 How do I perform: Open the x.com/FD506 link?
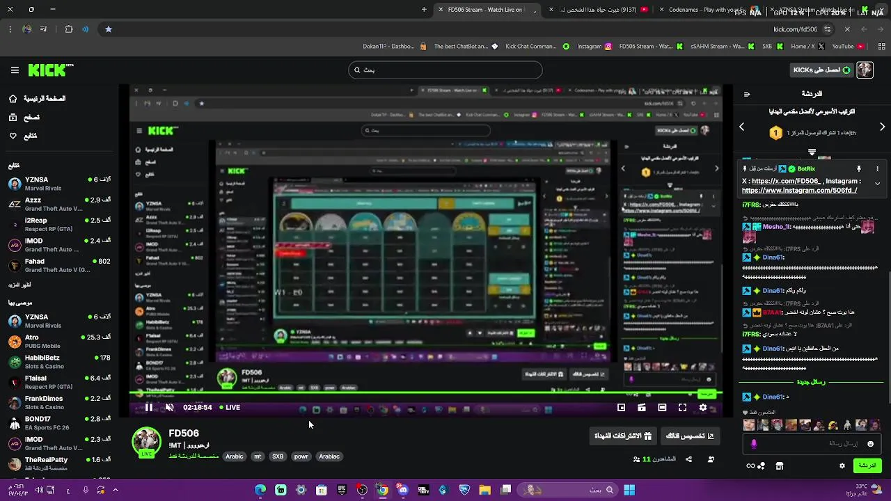click(x=785, y=181)
